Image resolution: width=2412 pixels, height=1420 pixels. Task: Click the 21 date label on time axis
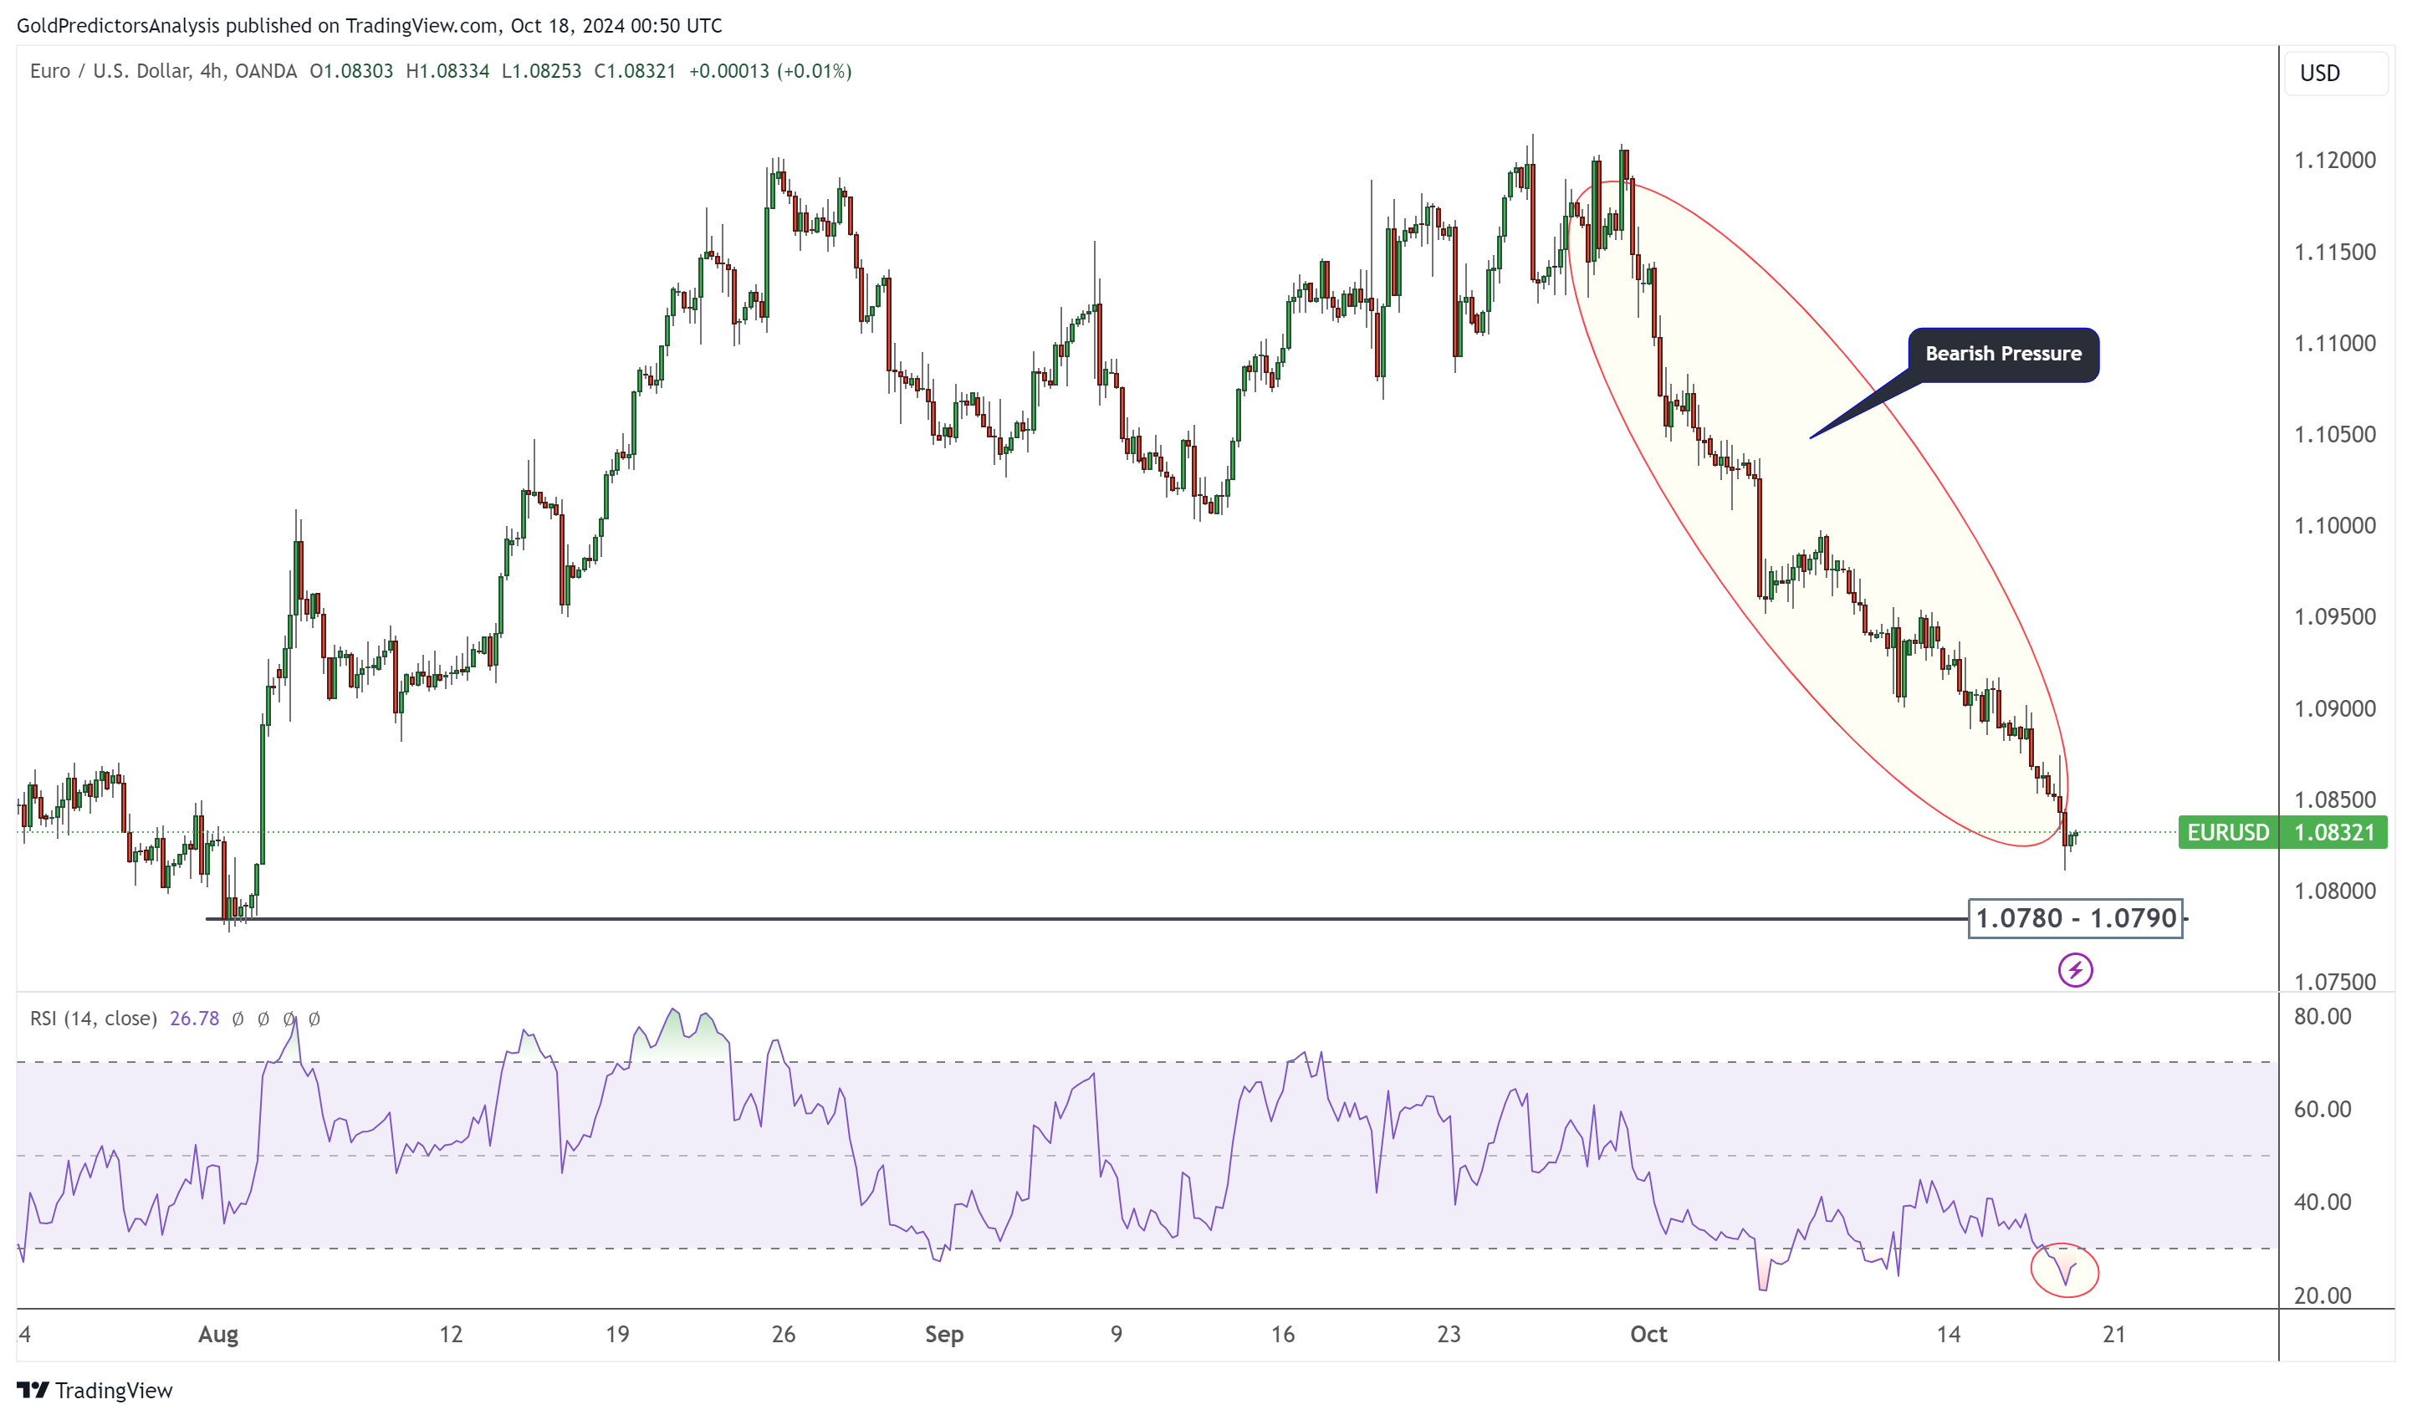point(2113,1334)
